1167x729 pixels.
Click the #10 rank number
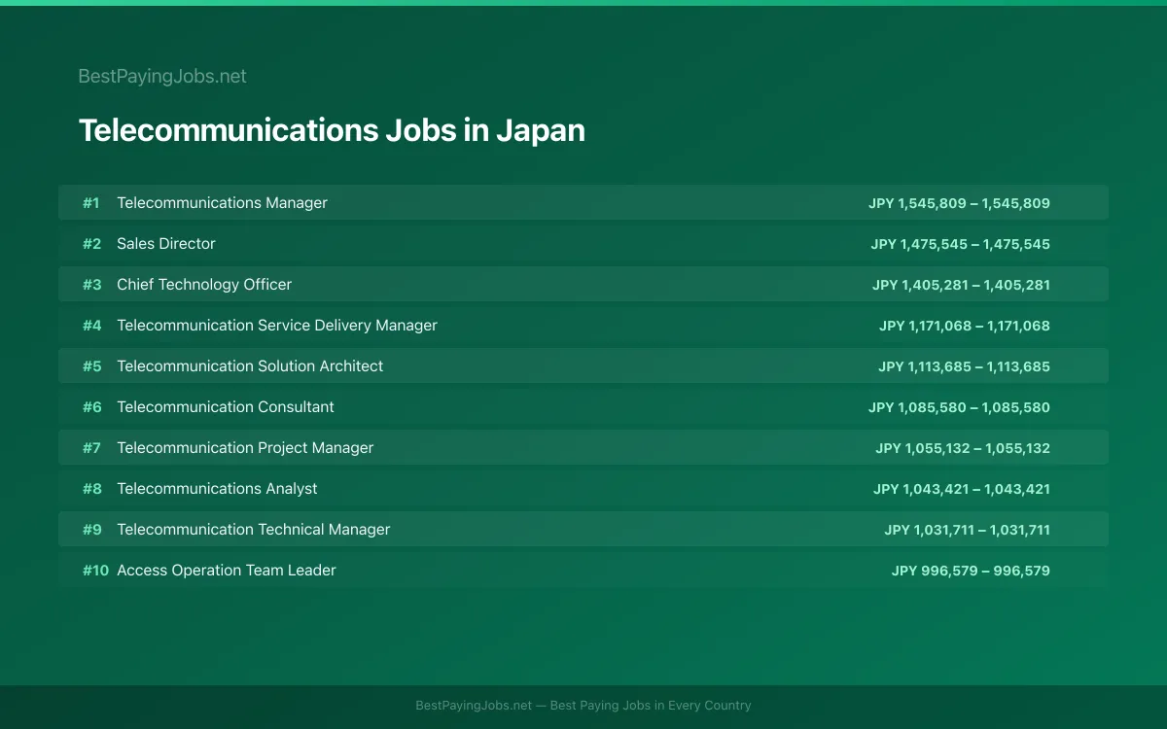(x=95, y=571)
